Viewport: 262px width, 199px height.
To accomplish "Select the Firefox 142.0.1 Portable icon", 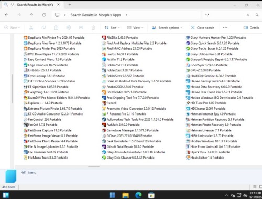I will [104, 54].
